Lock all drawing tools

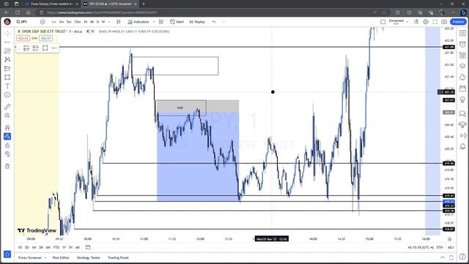[7, 145]
